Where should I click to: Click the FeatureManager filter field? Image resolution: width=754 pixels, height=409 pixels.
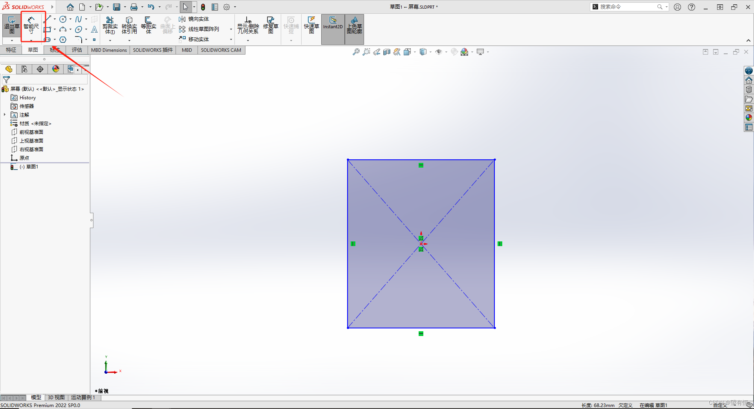[45, 79]
